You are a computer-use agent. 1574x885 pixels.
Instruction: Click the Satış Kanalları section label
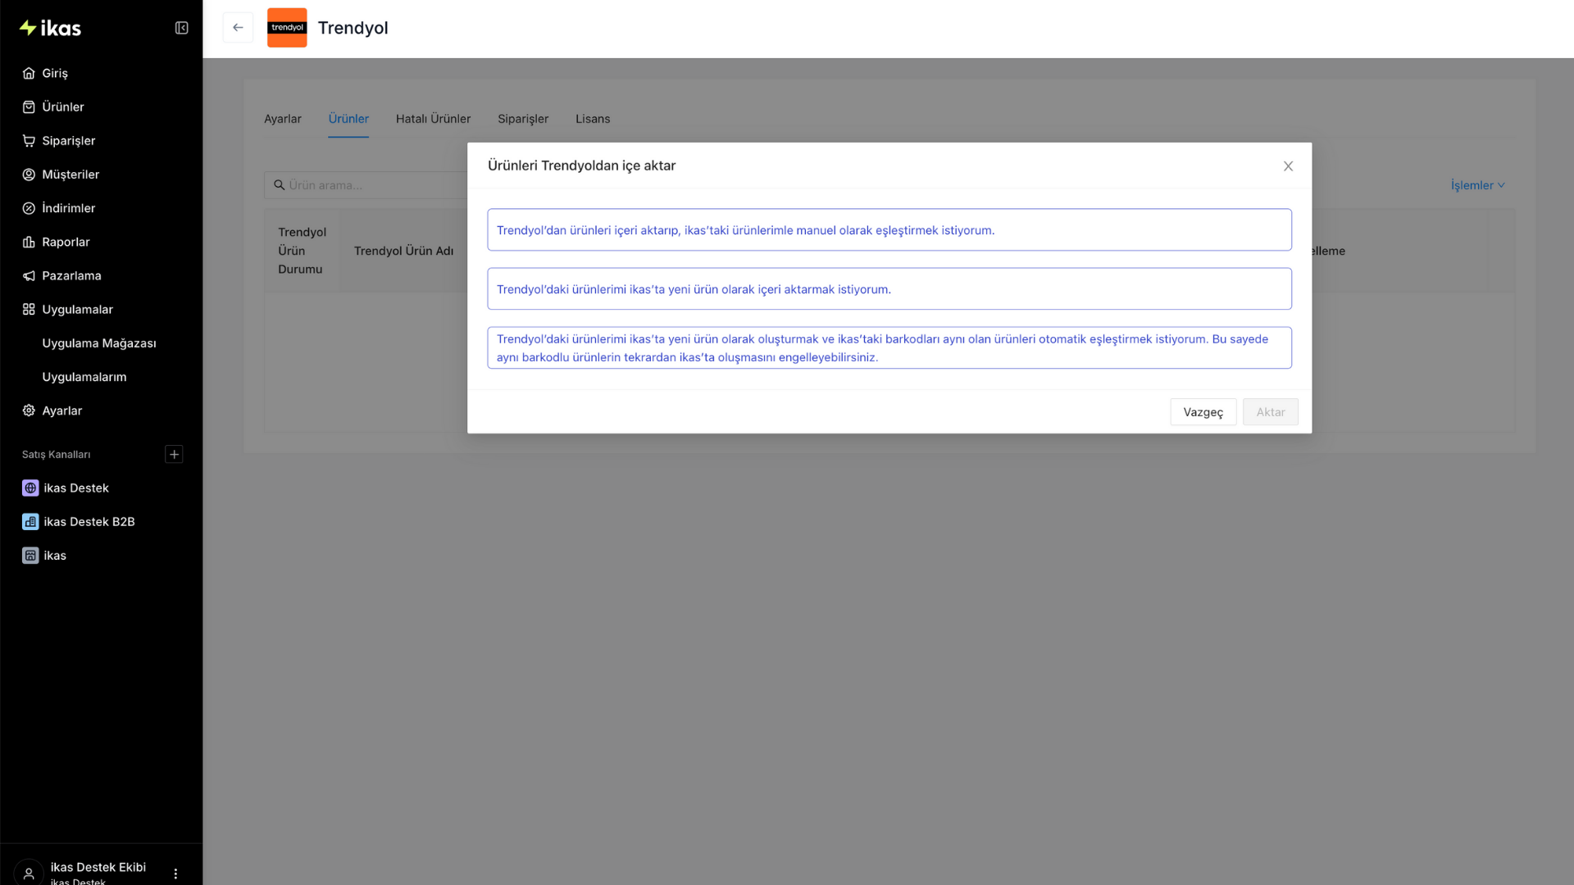pos(56,454)
